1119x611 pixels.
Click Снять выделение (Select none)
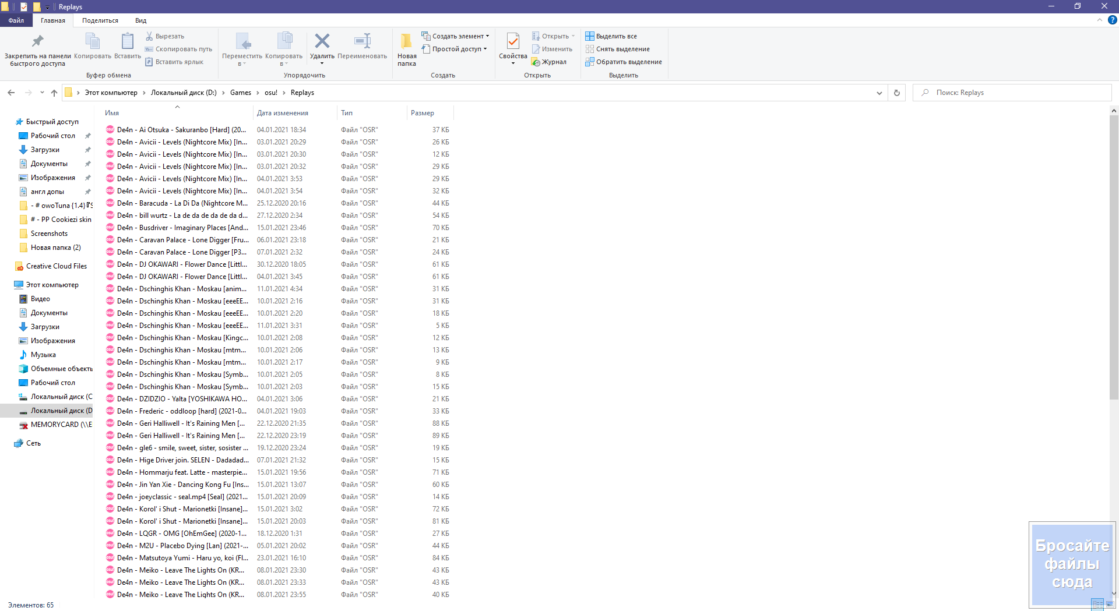pyautogui.click(x=617, y=49)
